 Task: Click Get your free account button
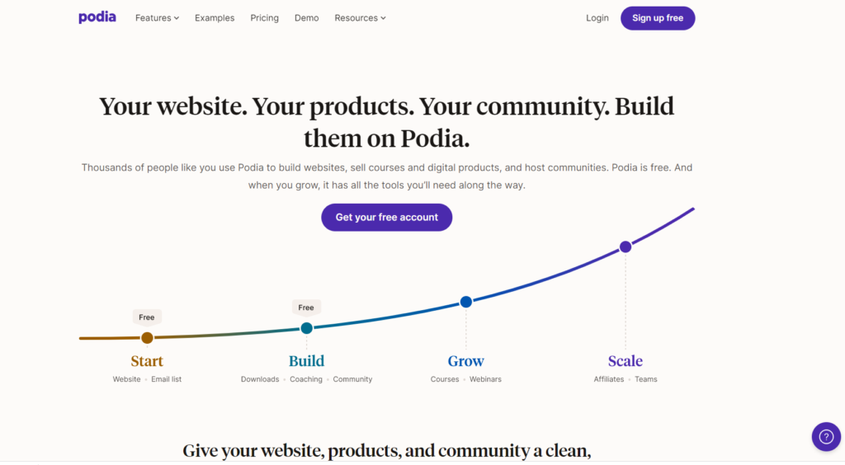pos(387,218)
